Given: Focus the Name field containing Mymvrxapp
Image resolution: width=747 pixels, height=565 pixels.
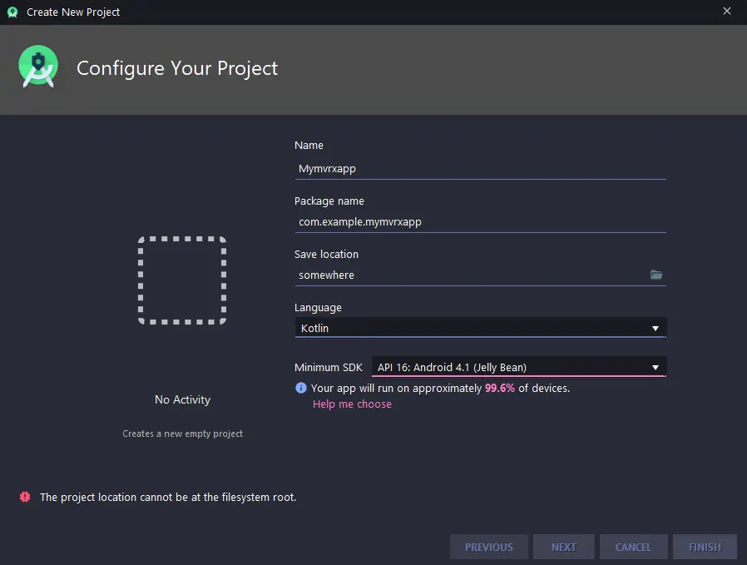Looking at the screenshot, I should tap(479, 168).
